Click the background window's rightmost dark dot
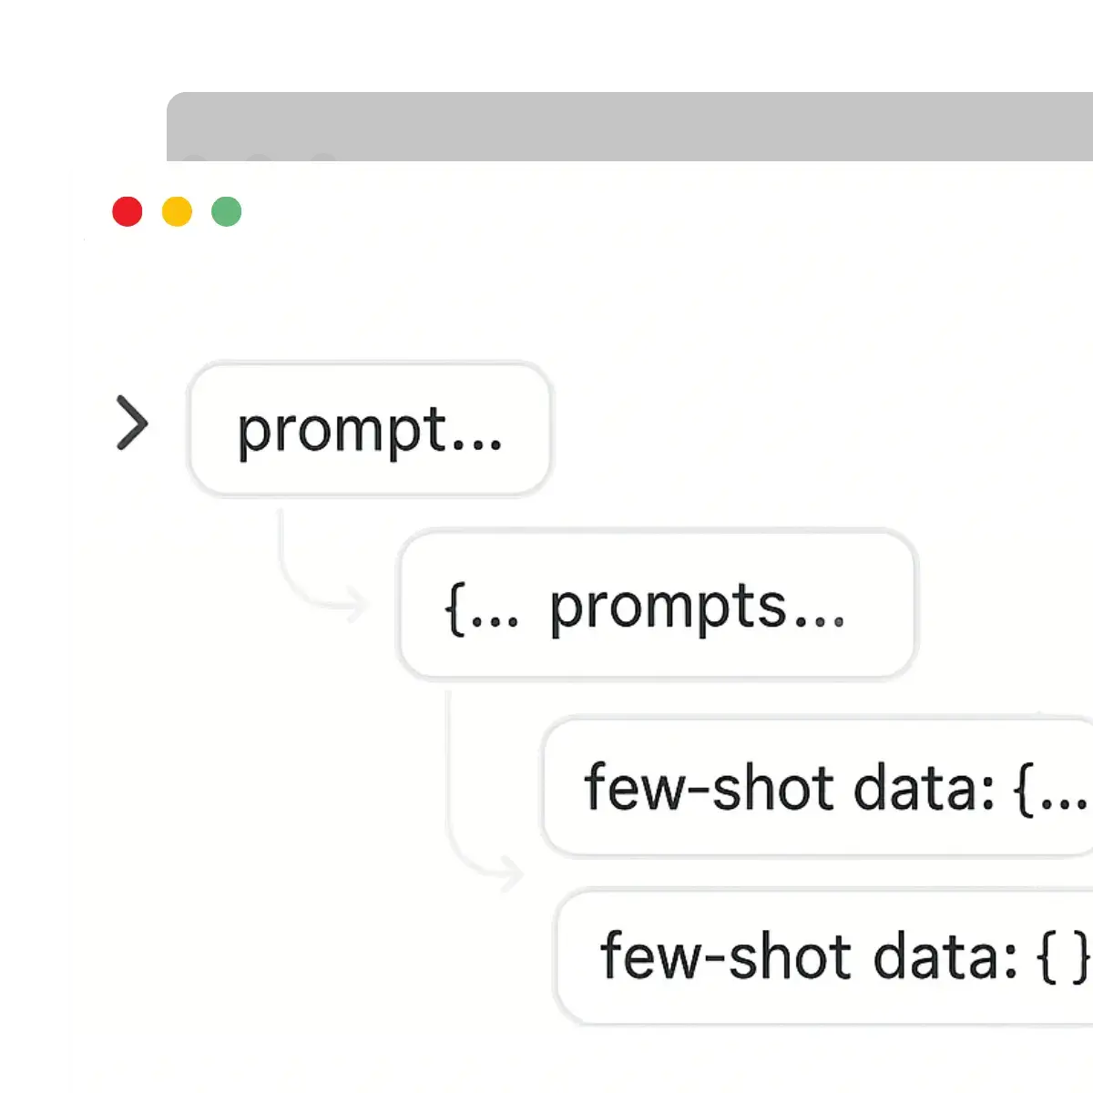Image resolution: width=1093 pixels, height=1093 pixels. [322, 158]
